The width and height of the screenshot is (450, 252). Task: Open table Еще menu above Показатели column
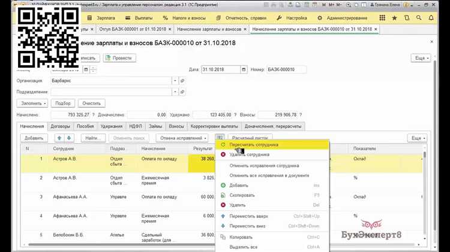click(x=417, y=138)
